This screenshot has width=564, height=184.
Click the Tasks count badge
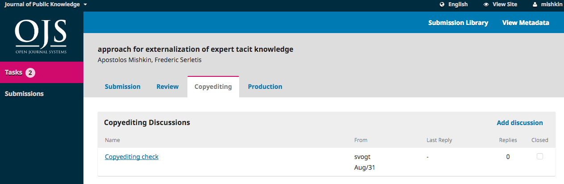pyautogui.click(x=30, y=72)
